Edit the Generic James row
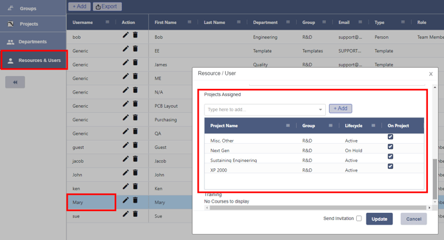444x240 pixels. [125, 63]
